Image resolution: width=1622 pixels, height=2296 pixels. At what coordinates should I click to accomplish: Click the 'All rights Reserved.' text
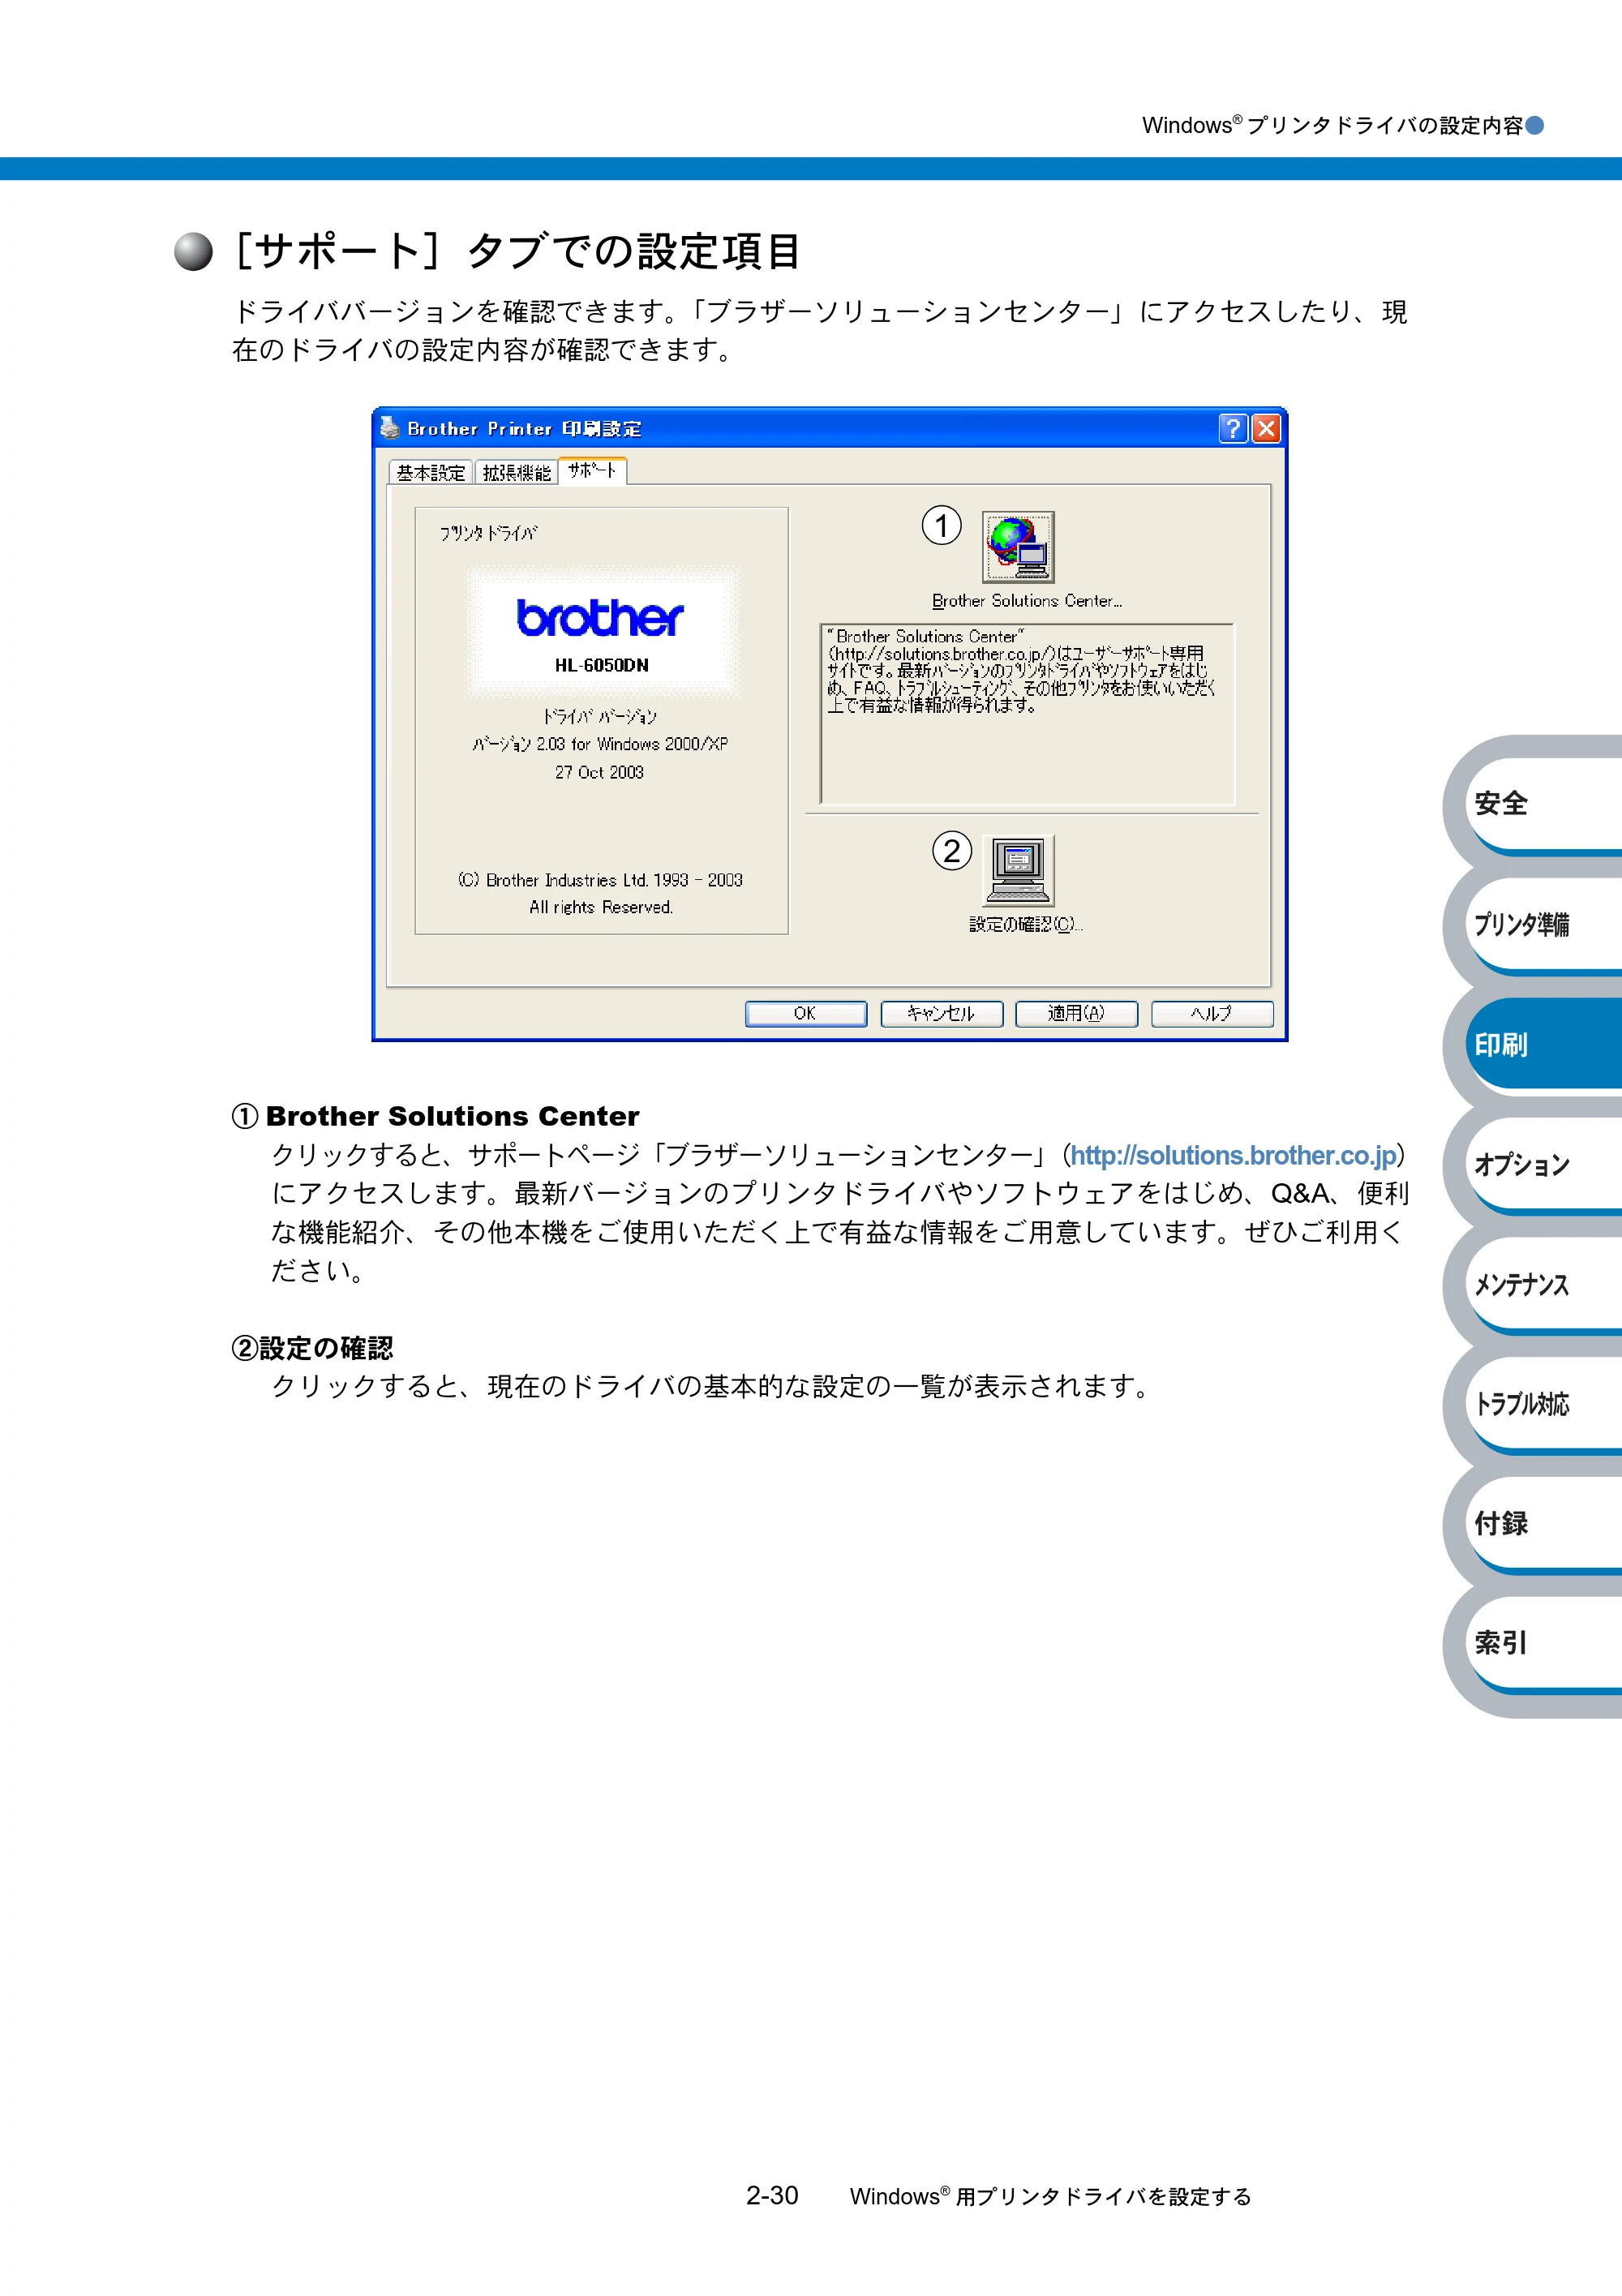point(601,907)
